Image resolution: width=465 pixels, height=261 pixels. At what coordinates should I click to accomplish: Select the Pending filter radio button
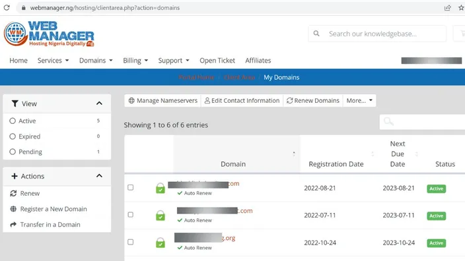(x=13, y=152)
